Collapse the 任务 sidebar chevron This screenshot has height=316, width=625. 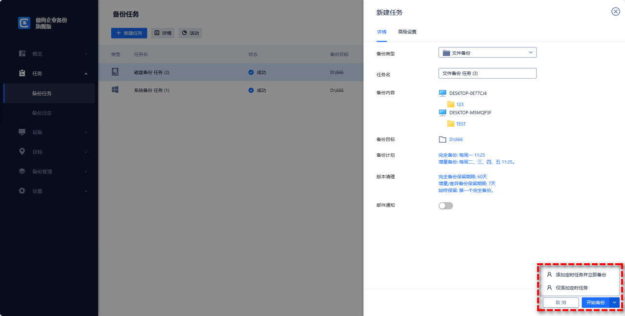click(x=86, y=73)
